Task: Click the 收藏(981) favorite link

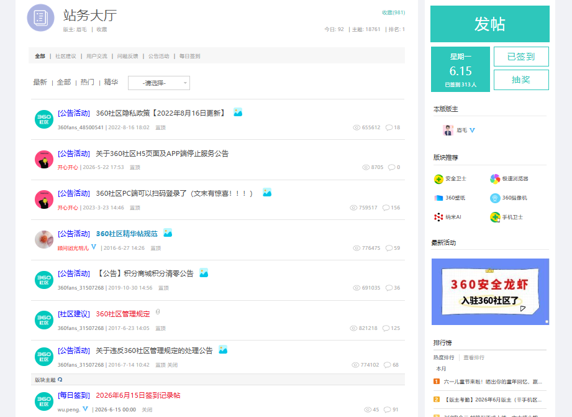Action: click(x=393, y=12)
